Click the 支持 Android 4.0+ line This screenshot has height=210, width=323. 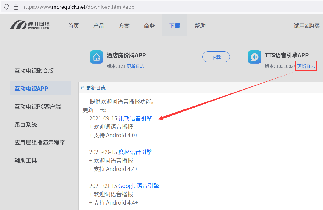(x=114, y=135)
